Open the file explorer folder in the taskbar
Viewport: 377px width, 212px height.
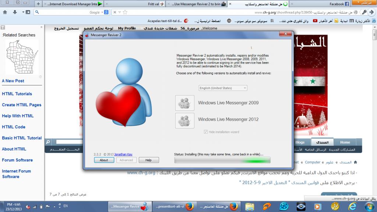pyautogui.click(x=250, y=206)
